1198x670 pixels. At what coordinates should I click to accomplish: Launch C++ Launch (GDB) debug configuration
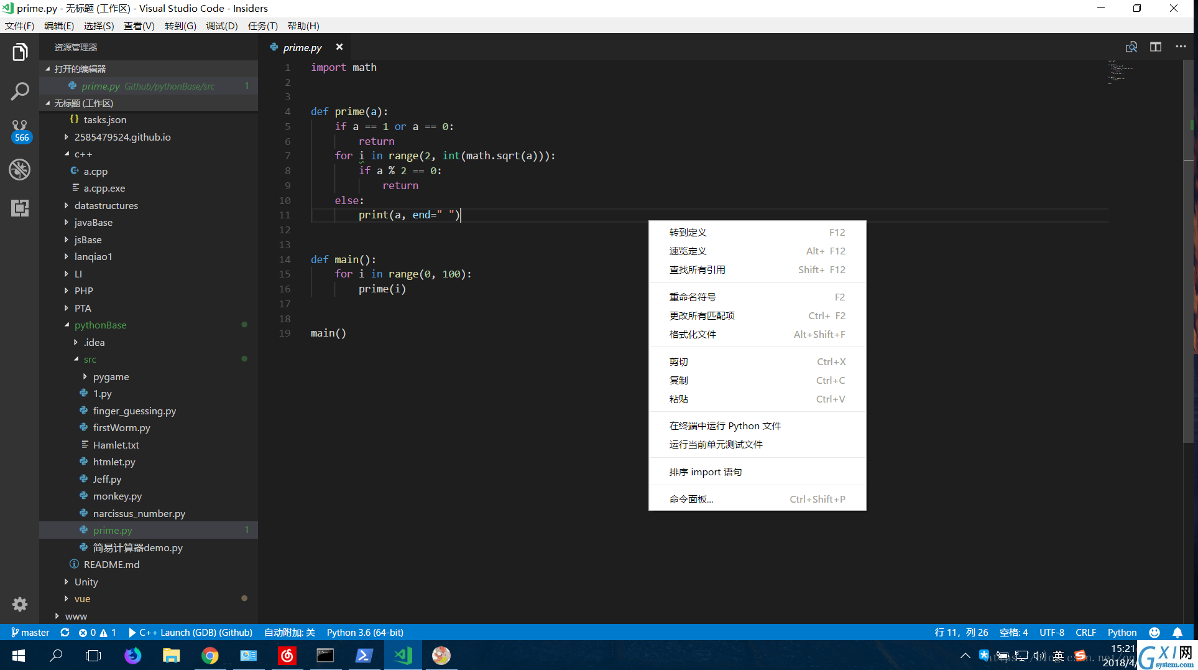click(190, 632)
